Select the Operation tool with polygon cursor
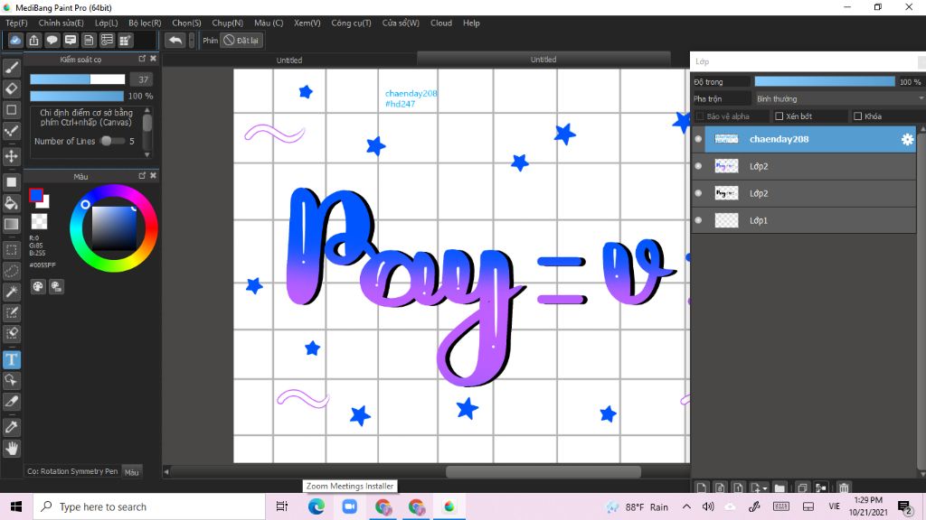 pos(11,380)
